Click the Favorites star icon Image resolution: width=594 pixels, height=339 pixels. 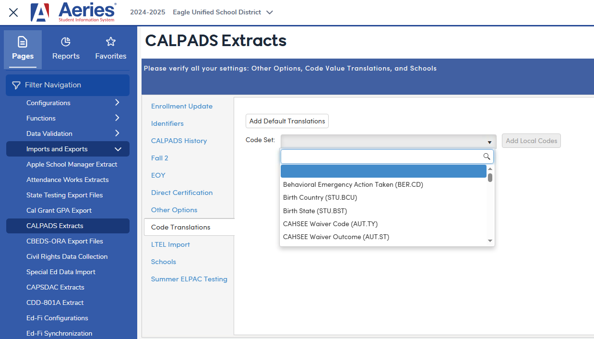[x=111, y=42]
